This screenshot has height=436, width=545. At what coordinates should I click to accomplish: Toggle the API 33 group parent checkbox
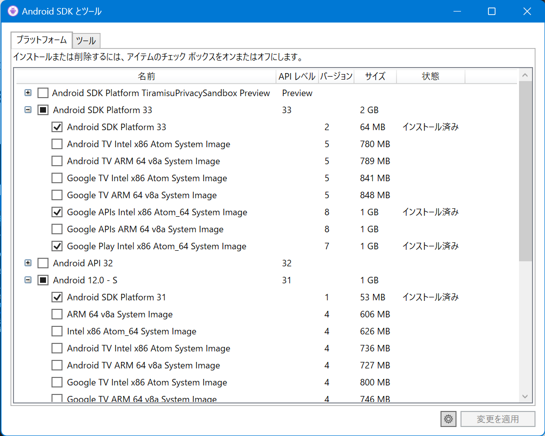tap(43, 110)
